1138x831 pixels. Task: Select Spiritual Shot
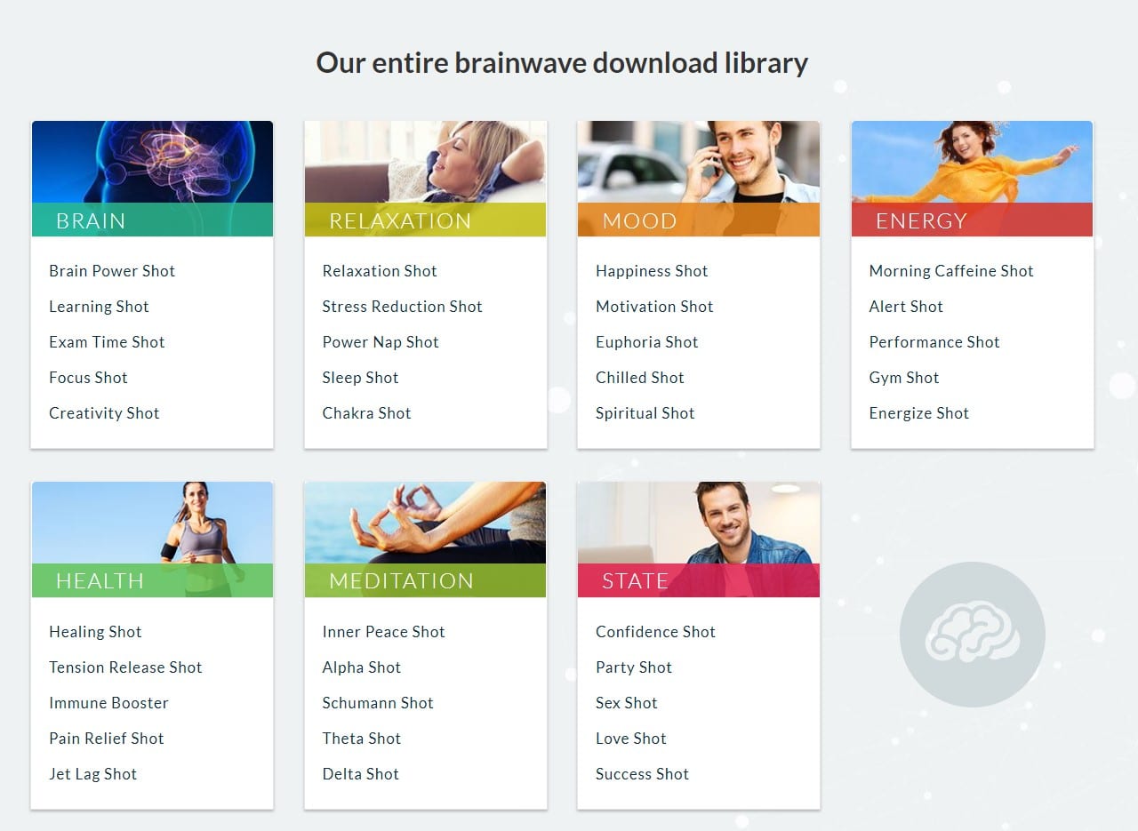coord(645,413)
